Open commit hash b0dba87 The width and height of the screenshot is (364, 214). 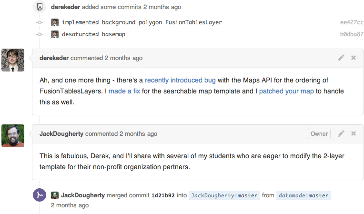click(352, 34)
